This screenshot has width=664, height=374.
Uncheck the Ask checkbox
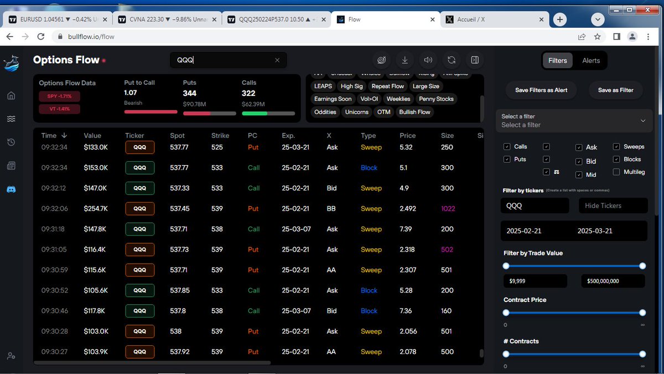(579, 147)
